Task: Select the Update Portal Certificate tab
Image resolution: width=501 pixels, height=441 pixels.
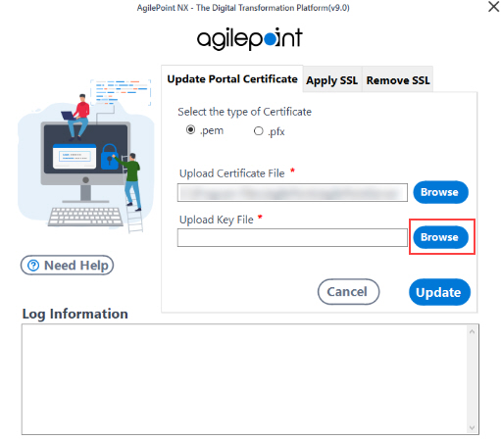Action: [x=232, y=78]
